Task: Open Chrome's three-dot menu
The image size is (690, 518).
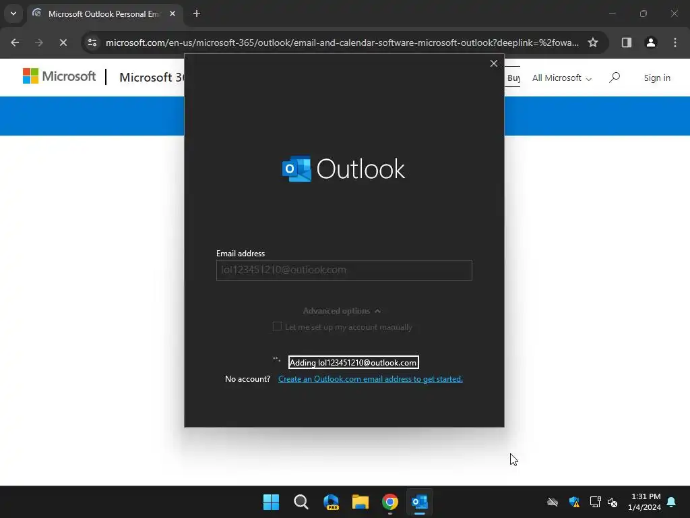Action: tap(675, 42)
